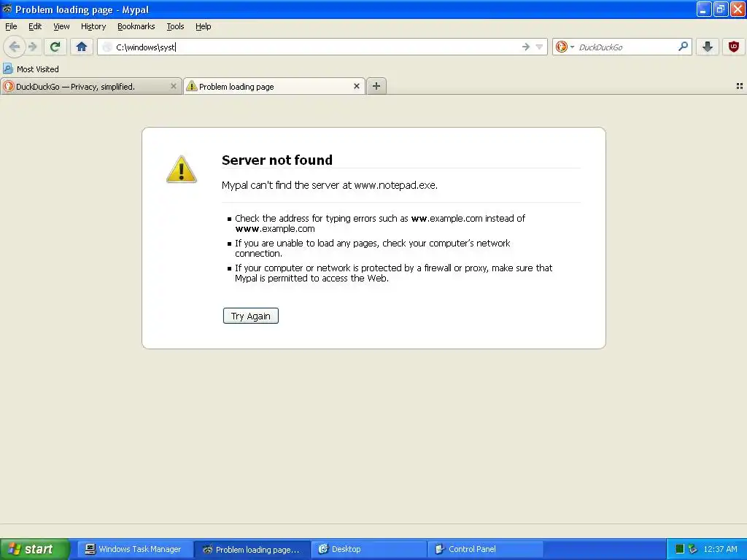Open the Most Visited bookmarks folder
Screen dimensions: 747x560
coord(31,69)
